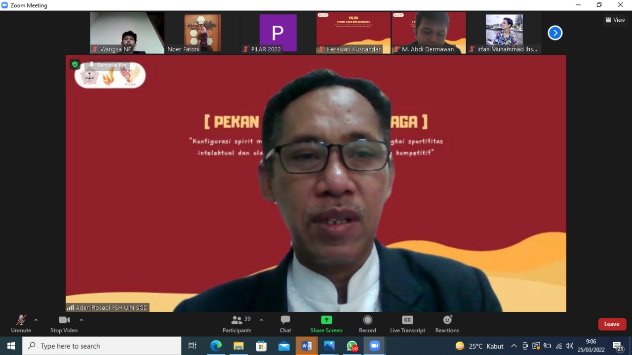Show next participants with blue arrow
This screenshot has width=632, height=355.
pyautogui.click(x=555, y=33)
